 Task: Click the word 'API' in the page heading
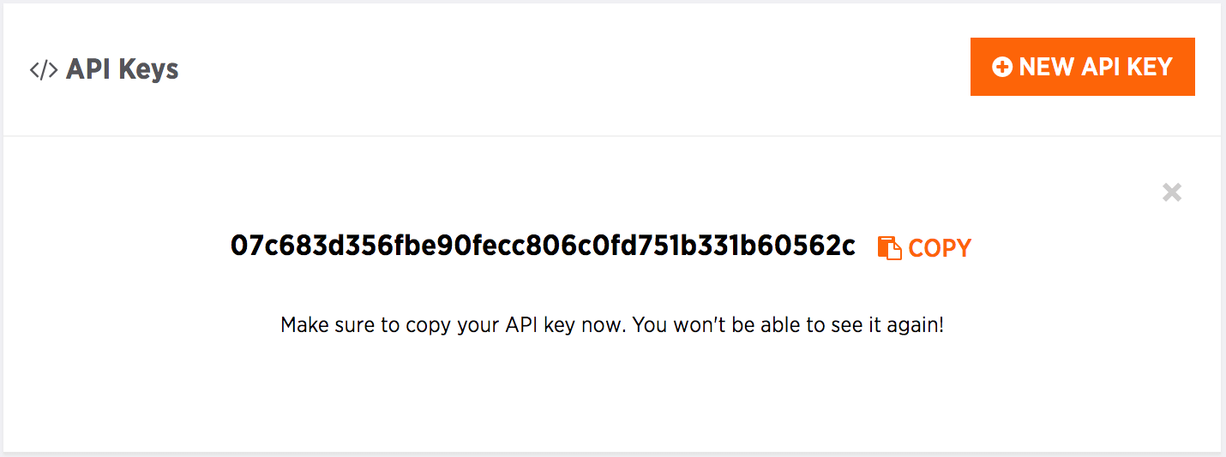tap(89, 69)
